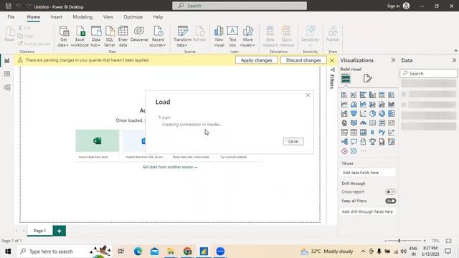
Task: Import an Excel workbook from ribbon
Action: pyautogui.click(x=80, y=37)
